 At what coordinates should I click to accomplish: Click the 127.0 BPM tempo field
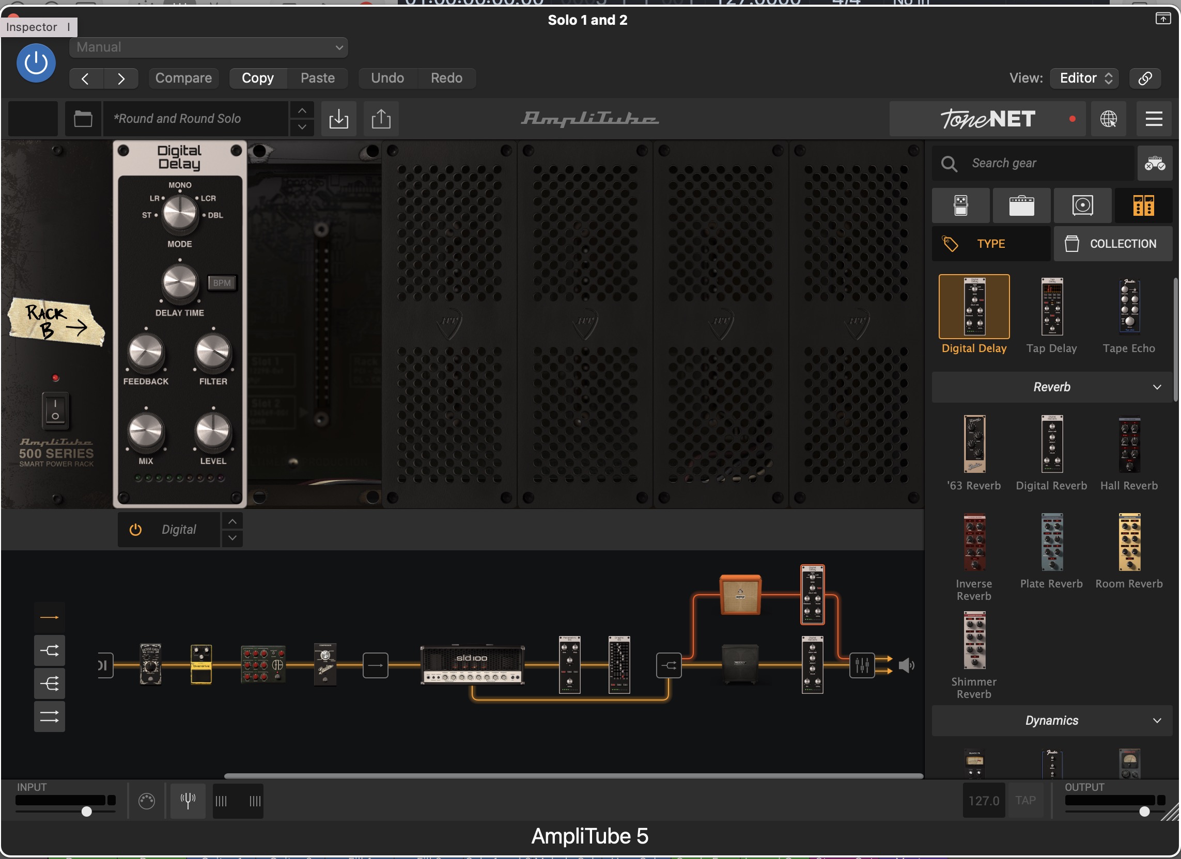point(983,801)
